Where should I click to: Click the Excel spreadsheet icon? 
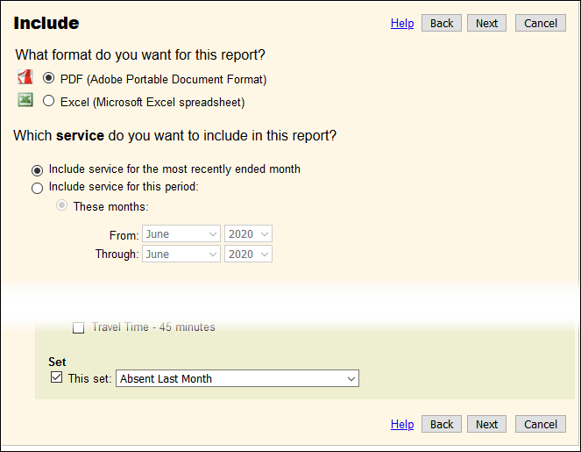[25, 99]
